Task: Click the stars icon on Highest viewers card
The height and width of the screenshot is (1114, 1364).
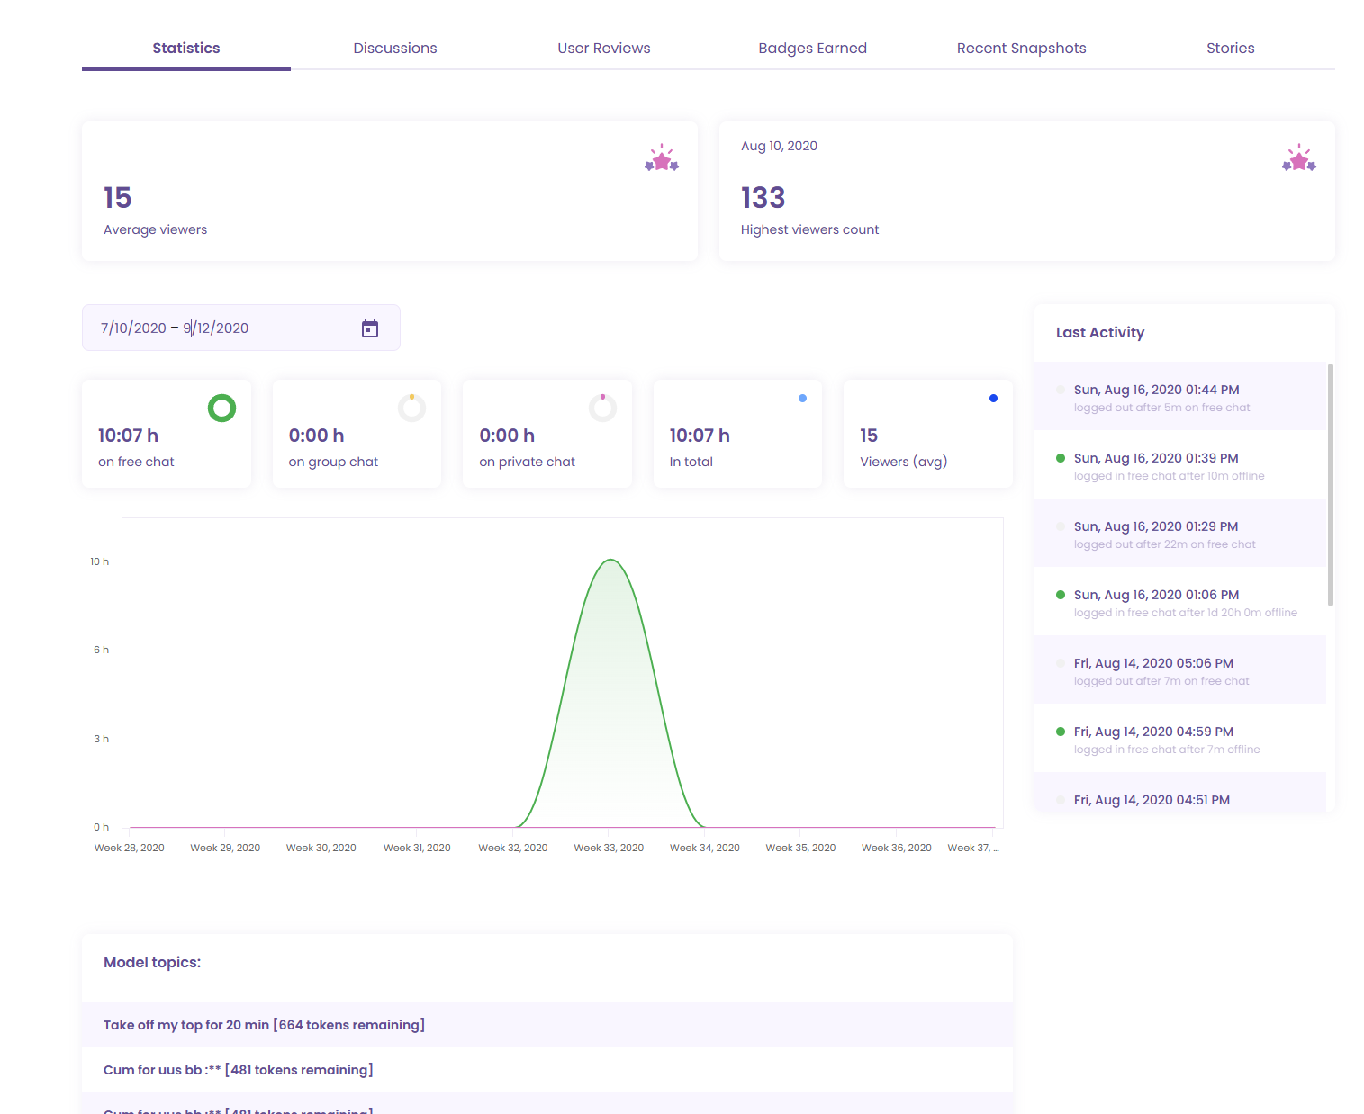Action: (x=1299, y=158)
